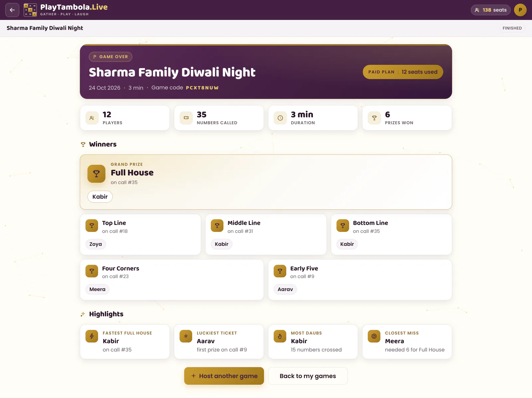Viewport: 532px width, 398px height.
Task: Click the Full House grand prize trophy icon
Action: click(x=96, y=174)
